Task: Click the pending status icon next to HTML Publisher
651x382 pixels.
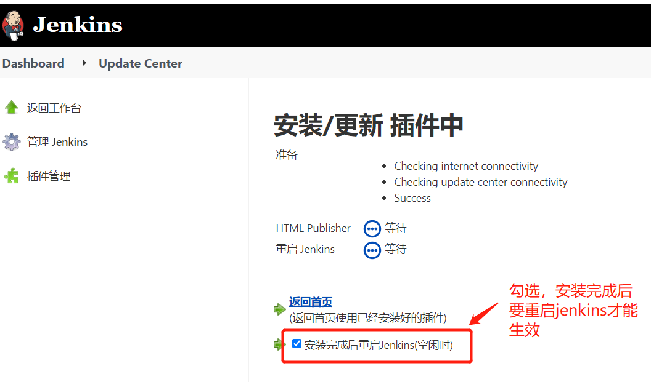Action: [372, 228]
